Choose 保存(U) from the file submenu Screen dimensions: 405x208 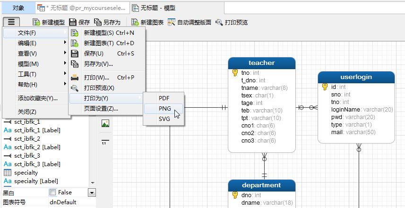click(107, 54)
